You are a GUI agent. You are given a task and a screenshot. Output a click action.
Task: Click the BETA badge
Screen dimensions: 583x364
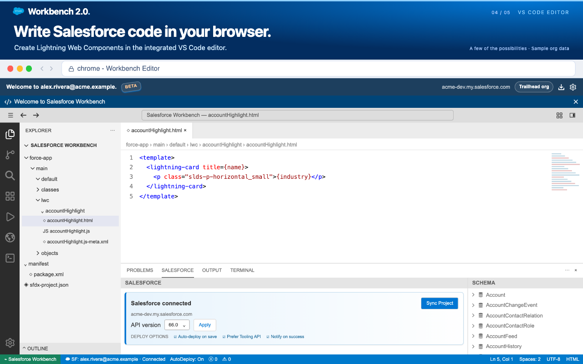tap(131, 86)
